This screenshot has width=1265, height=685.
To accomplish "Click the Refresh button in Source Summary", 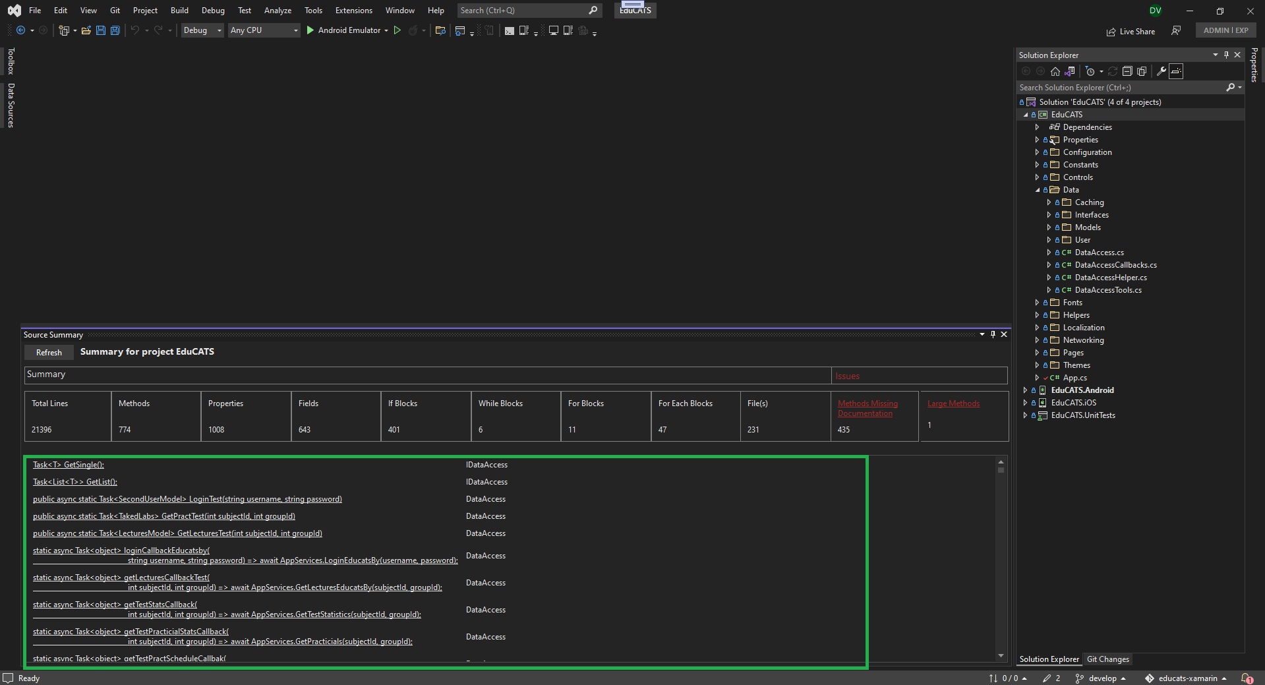I will coord(48,352).
